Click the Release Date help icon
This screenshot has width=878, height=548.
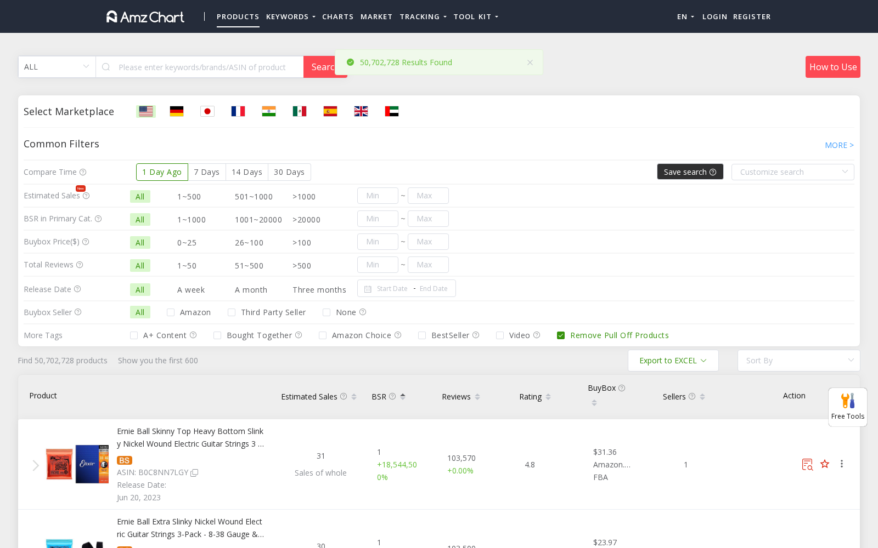[77, 289]
